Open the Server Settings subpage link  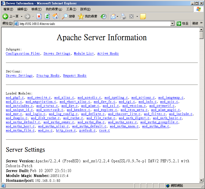tap(57, 54)
